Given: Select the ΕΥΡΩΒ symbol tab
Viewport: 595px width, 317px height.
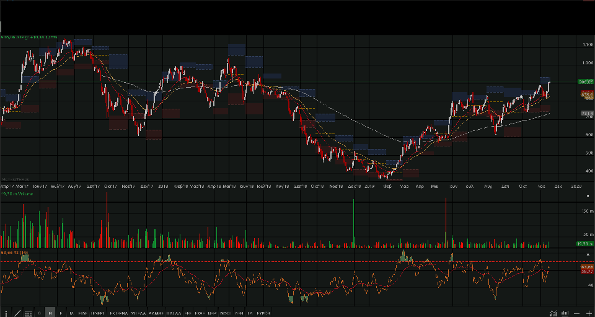Looking at the screenshot, I should [x=263, y=313].
